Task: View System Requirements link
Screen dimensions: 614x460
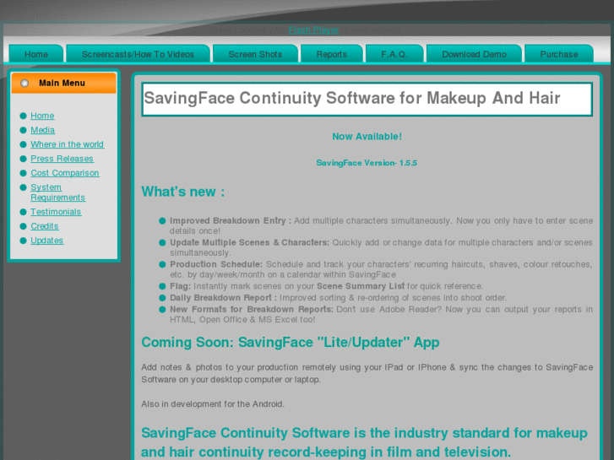Action: 58,192
